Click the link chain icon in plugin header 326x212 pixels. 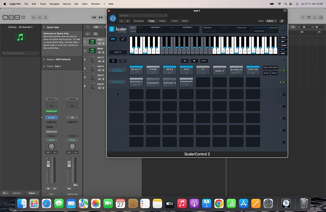[x=282, y=21]
